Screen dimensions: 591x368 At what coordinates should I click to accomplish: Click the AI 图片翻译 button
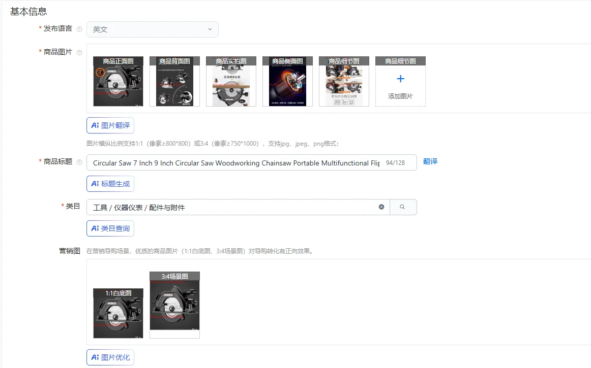110,125
